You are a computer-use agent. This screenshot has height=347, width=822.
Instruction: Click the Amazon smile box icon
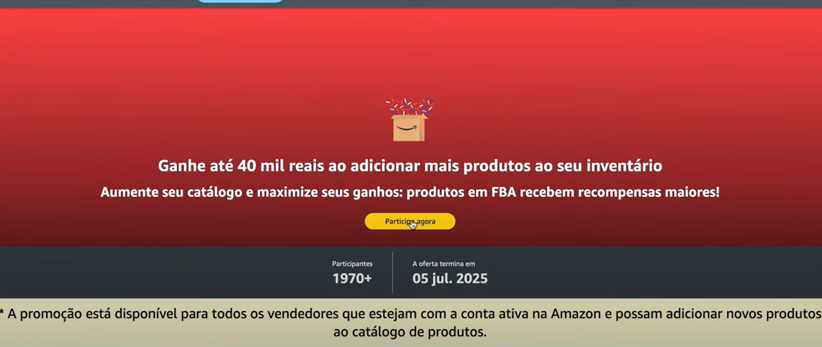tap(408, 128)
